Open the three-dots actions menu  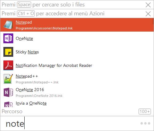[x=145, y=123]
